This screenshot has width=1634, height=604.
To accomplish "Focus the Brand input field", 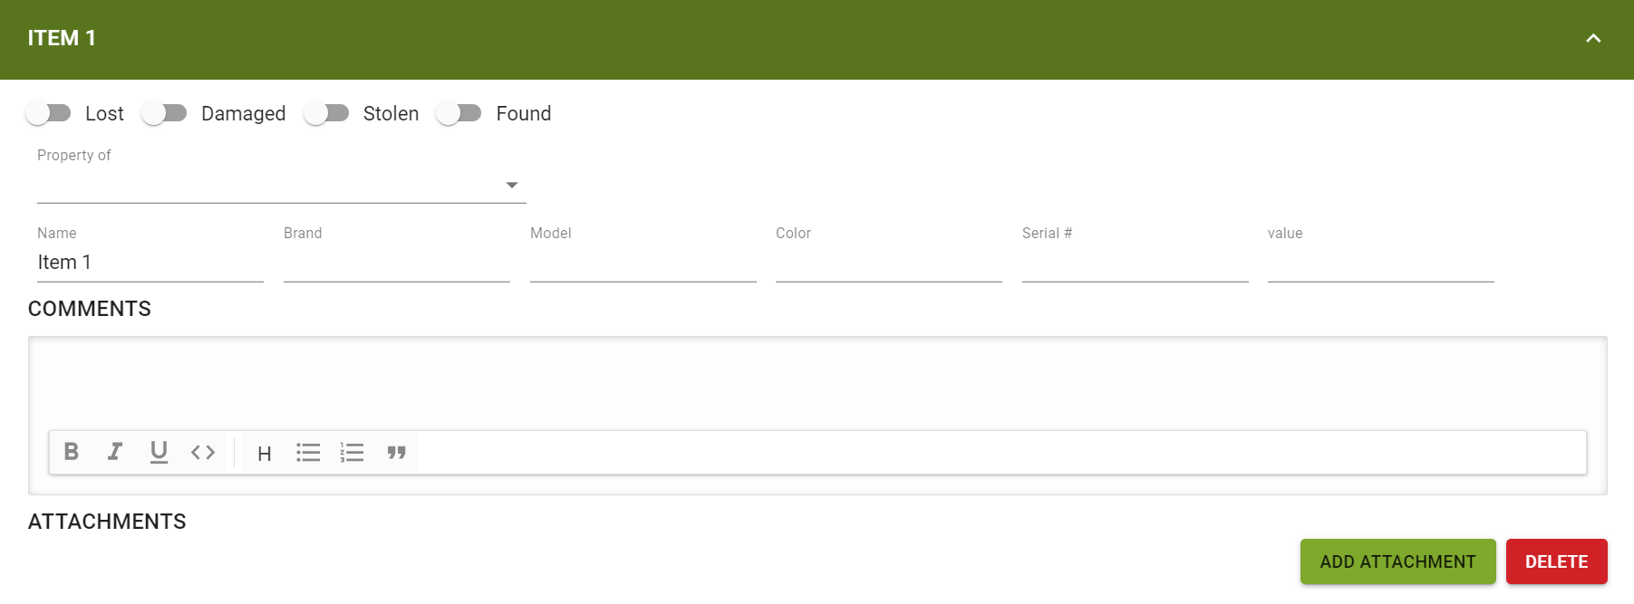I will 396,263.
